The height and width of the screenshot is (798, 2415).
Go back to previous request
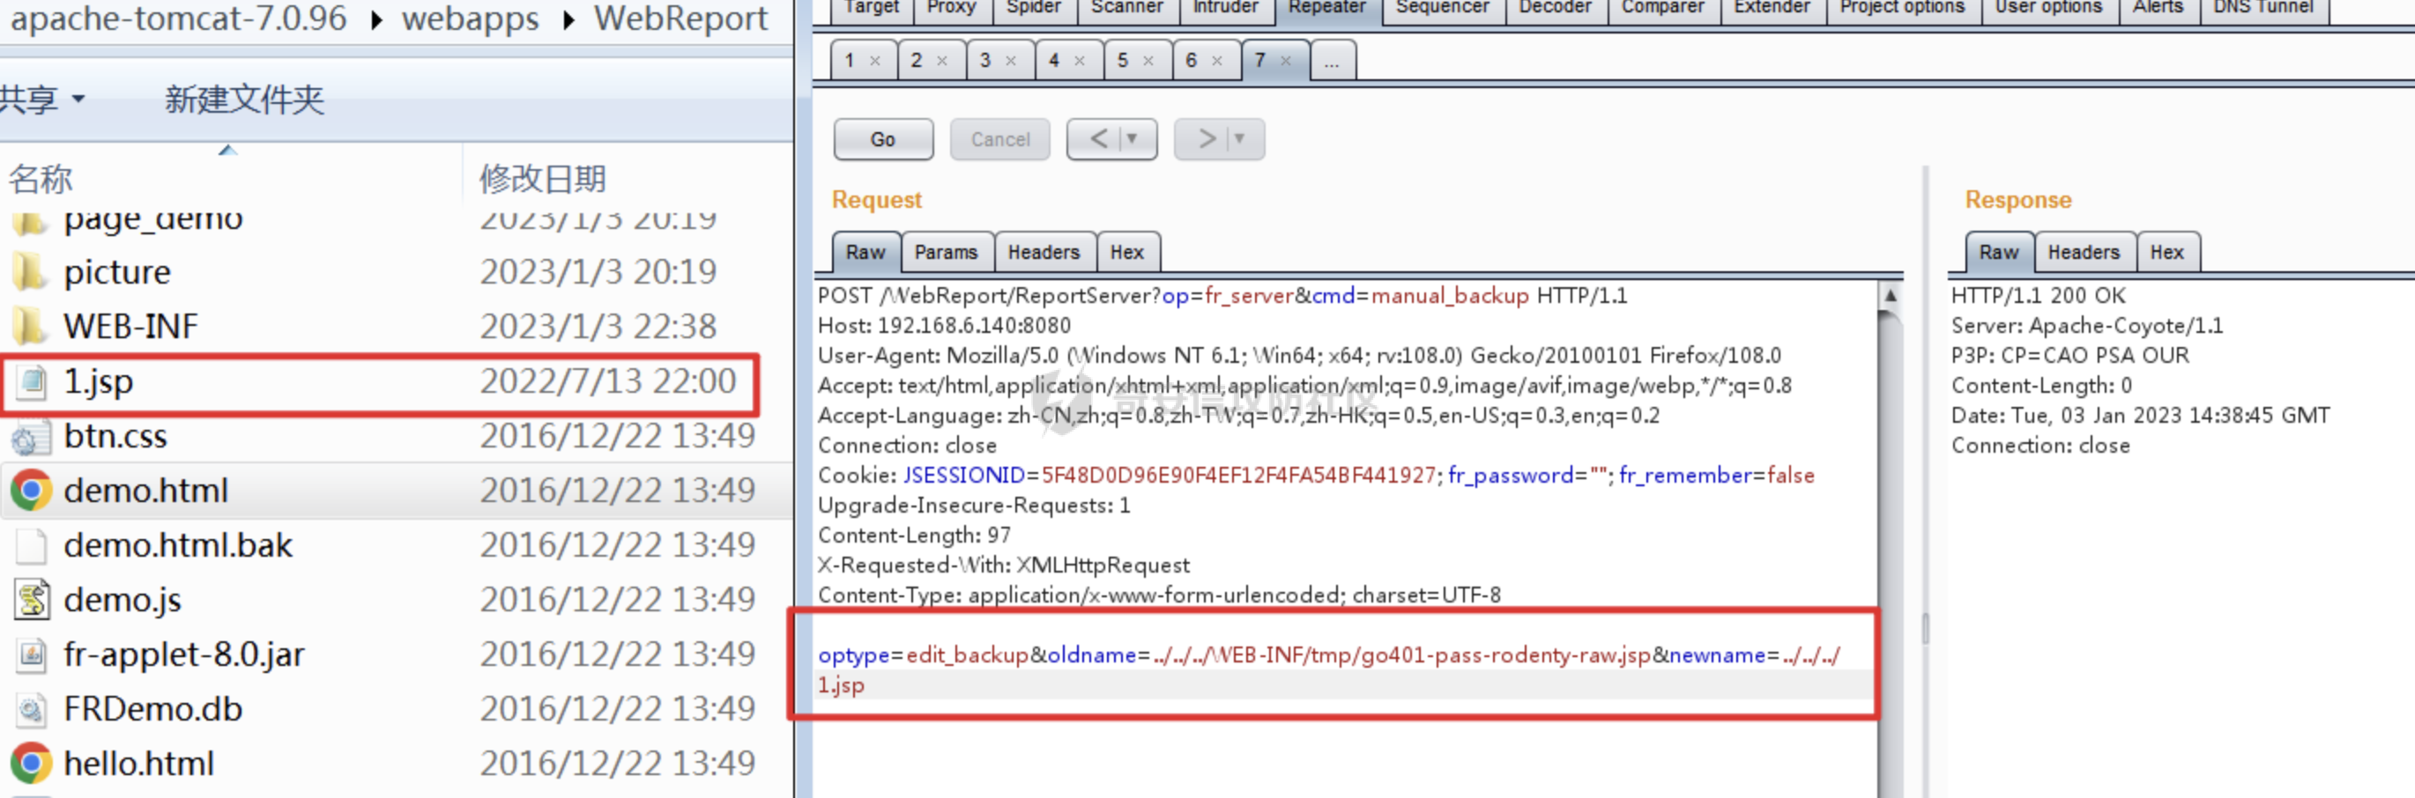pyautogui.click(x=1099, y=139)
